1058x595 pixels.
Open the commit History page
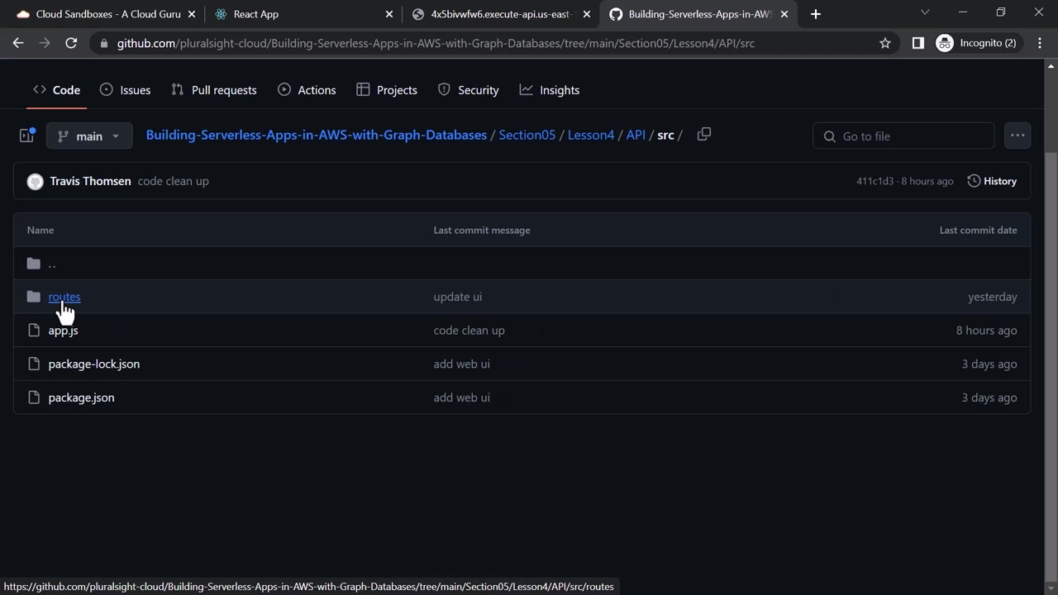pyautogui.click(x=992, y=181)
